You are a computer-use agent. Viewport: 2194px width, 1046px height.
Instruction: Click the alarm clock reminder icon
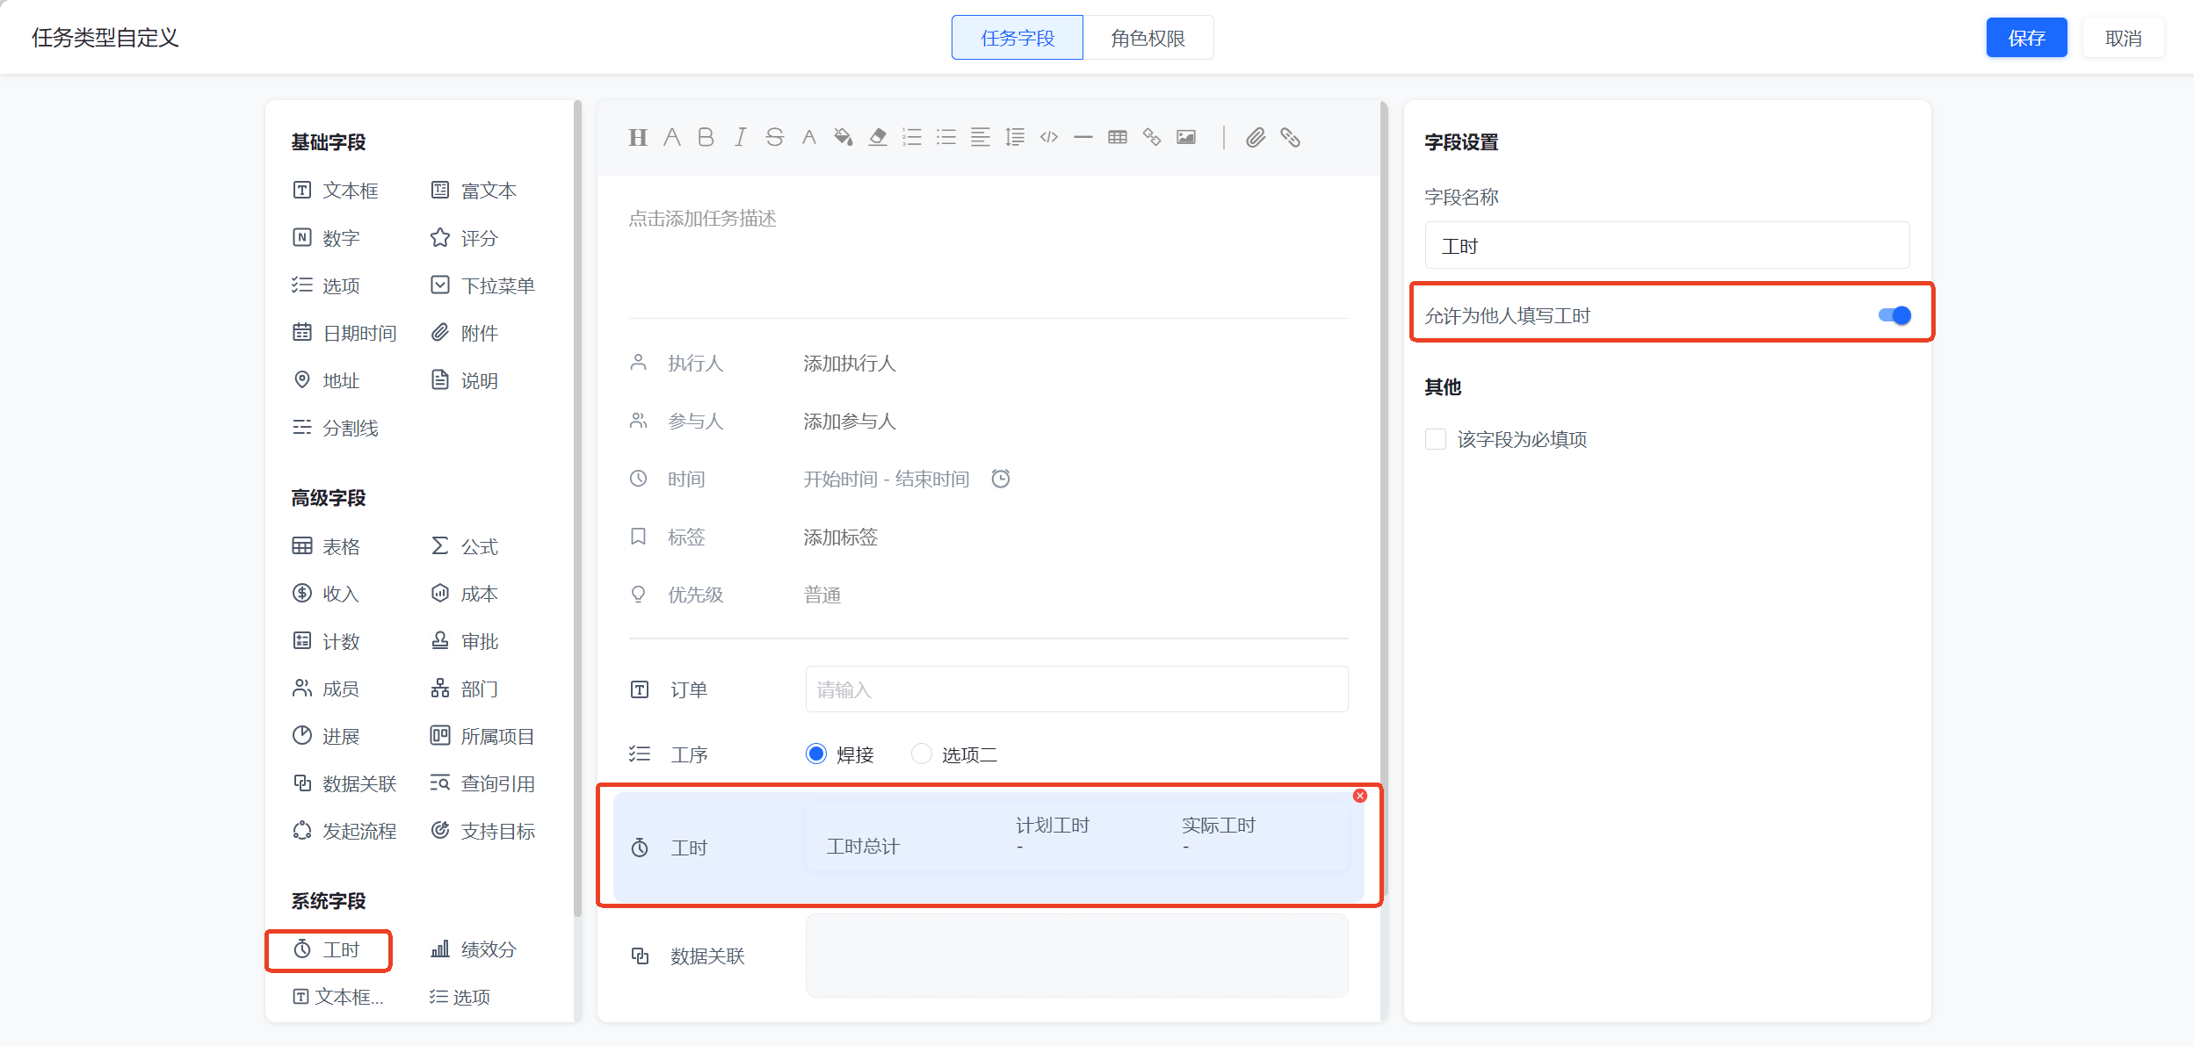pos(1001,479)
